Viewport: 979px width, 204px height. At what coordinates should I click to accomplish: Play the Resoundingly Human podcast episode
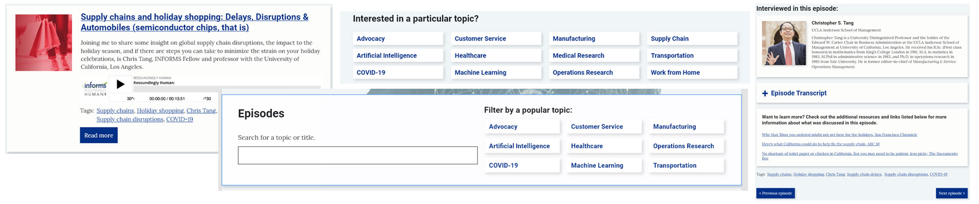(x=120, y=84)
